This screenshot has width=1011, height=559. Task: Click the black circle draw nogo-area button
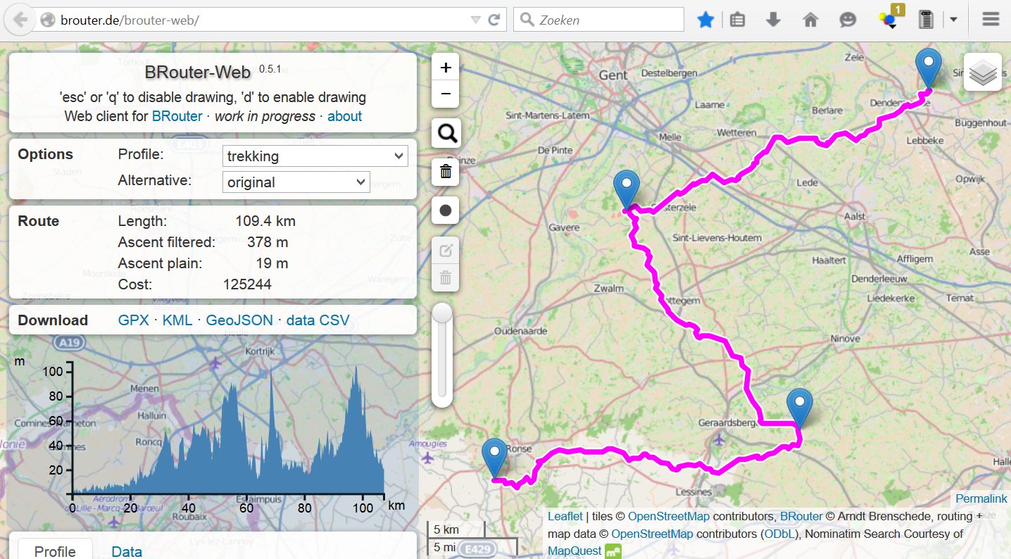pyautogui.click(x=445, y=210)
